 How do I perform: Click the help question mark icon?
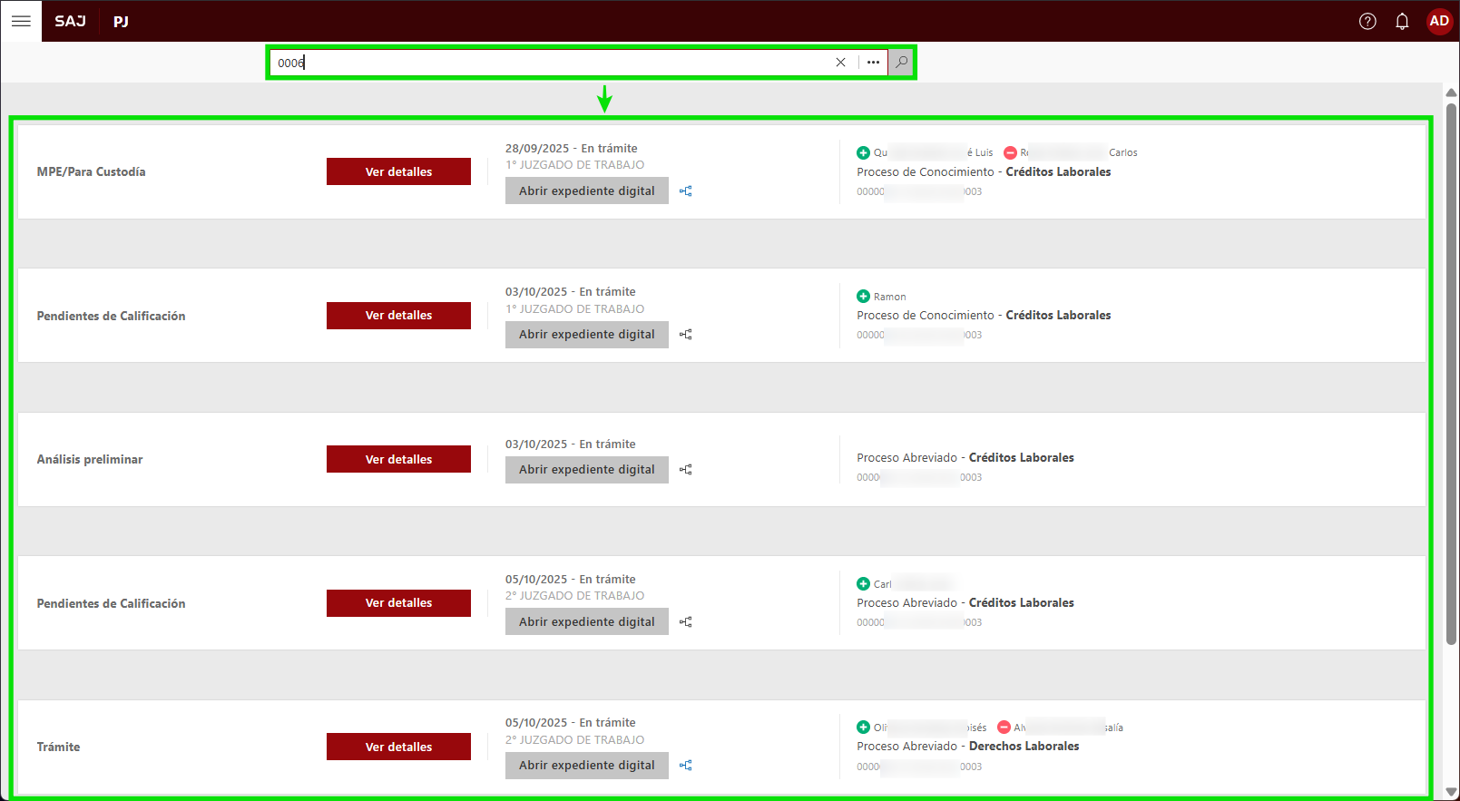coord(1367,21)
